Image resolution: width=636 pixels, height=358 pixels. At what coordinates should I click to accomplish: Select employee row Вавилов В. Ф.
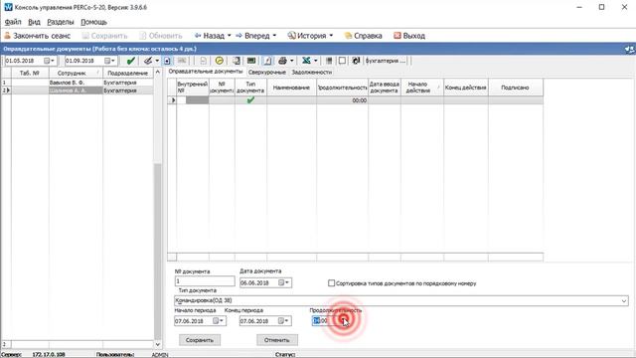tap(78, 83)
